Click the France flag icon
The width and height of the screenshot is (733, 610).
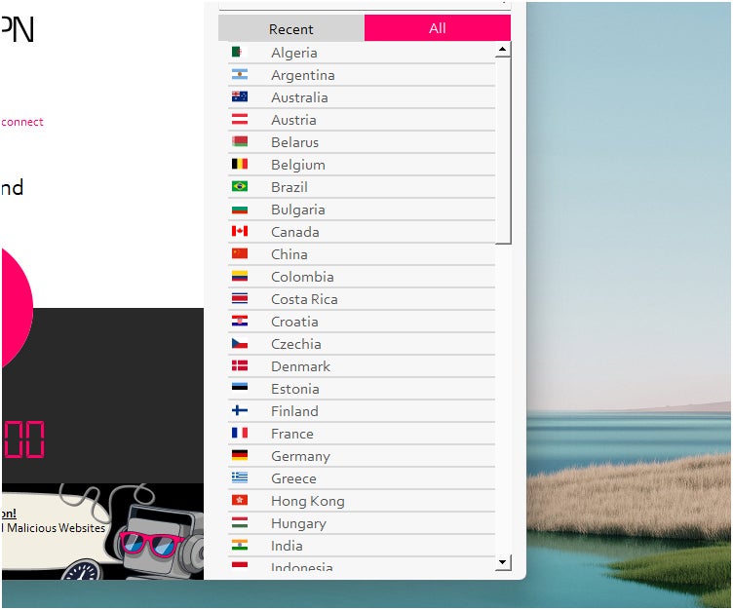pyautogui.click(x=240, y=433)
